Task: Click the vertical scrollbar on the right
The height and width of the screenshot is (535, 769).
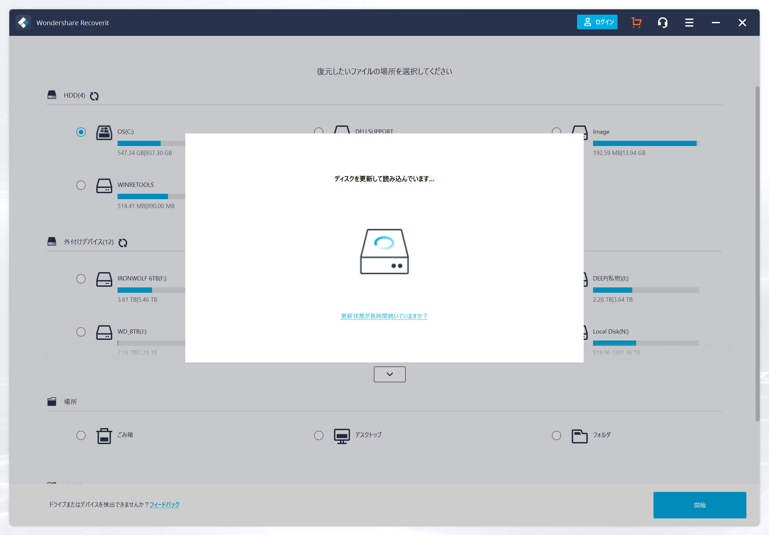Action: (x=757, y=254)
